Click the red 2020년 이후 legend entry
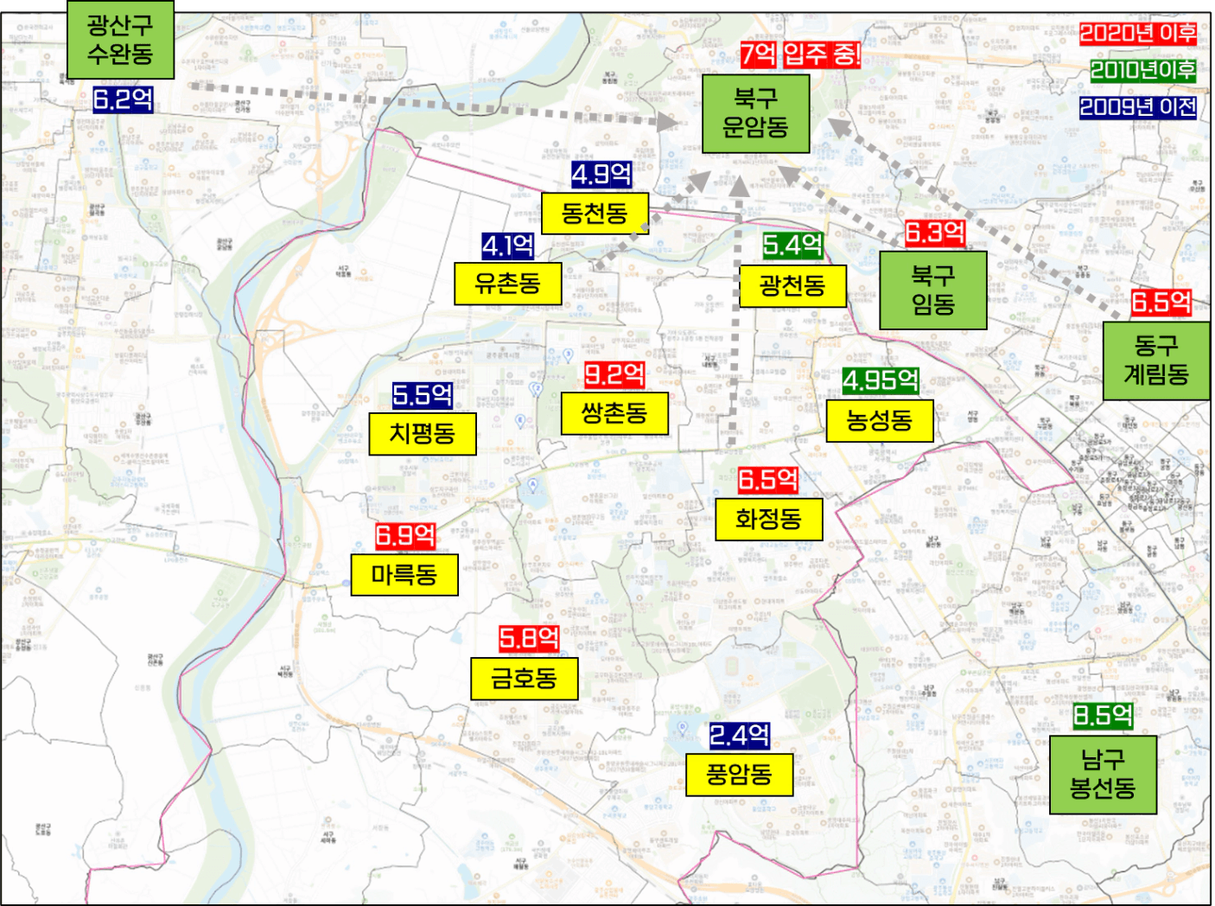 click(x=1137, y=34)
